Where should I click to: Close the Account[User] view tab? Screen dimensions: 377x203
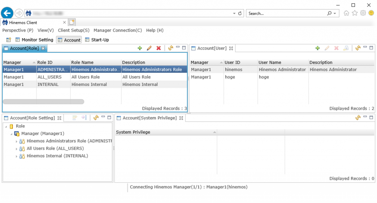coord(231,48)
